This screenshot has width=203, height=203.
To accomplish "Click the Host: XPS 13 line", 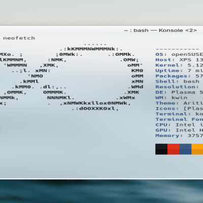I will pos(179,60).
